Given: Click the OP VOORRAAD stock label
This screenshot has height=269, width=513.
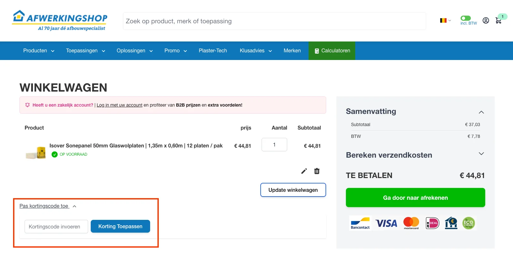Looking at the screenshot, I should (73, 154).
